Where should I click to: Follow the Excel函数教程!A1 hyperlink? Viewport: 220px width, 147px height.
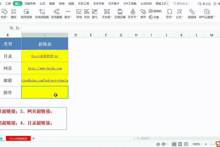pyautogui.click(x=45, y=56)
